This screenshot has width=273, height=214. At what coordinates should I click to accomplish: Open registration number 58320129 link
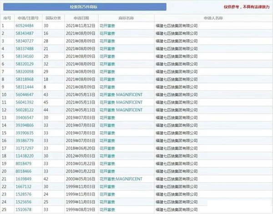(25, 64)
